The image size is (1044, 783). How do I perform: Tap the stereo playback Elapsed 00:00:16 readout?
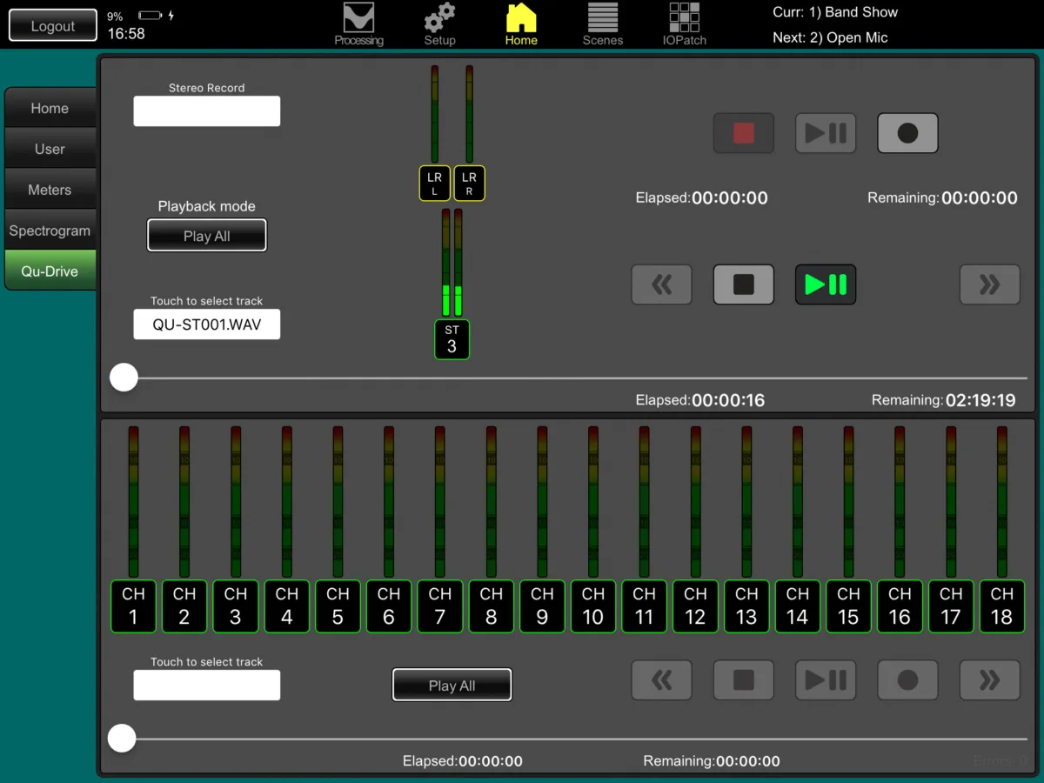coord(700,400)
